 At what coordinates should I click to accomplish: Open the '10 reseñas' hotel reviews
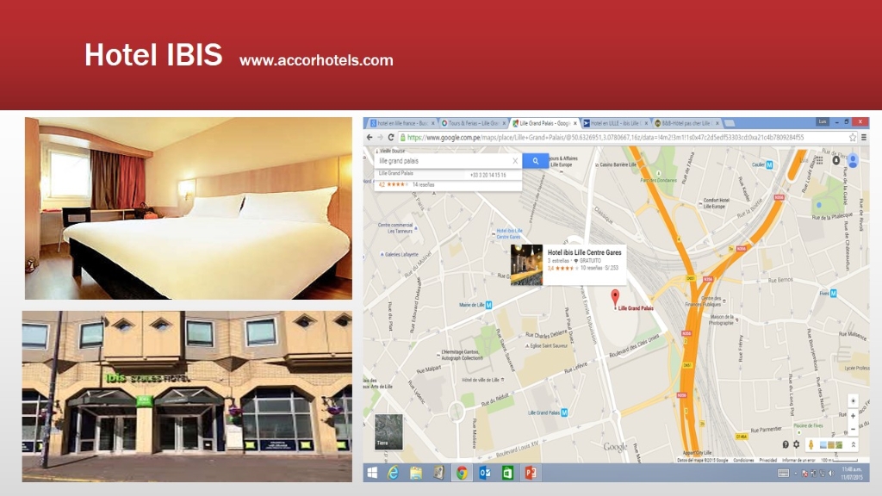click(591, 268)
